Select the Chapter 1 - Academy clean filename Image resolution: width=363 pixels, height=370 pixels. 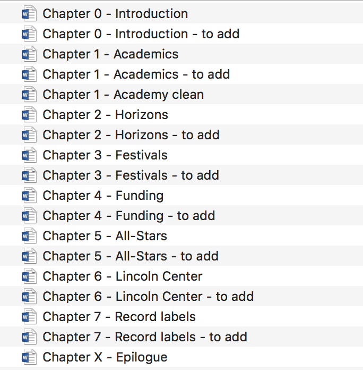[x=123, y=95]
